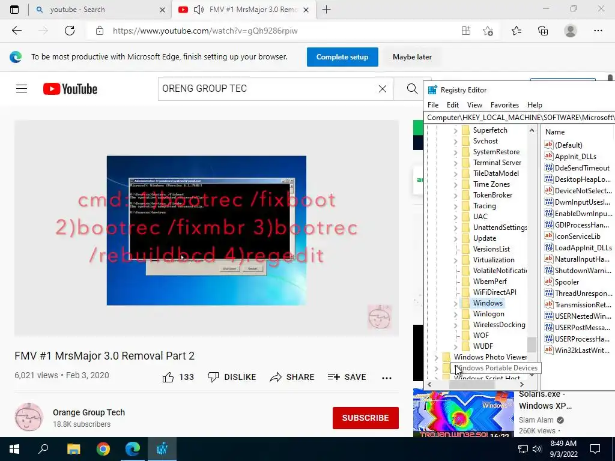Open the Edge profile avatar
The image size is (615, 461).
click(571, 31)
